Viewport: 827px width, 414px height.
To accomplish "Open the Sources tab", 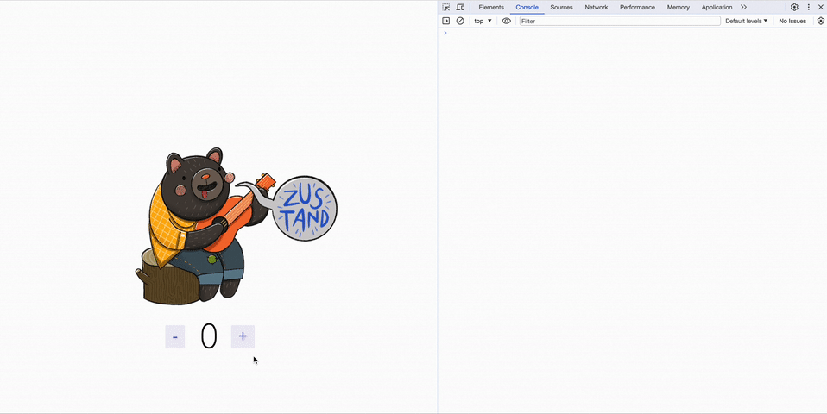I will (x=561, y=8).
